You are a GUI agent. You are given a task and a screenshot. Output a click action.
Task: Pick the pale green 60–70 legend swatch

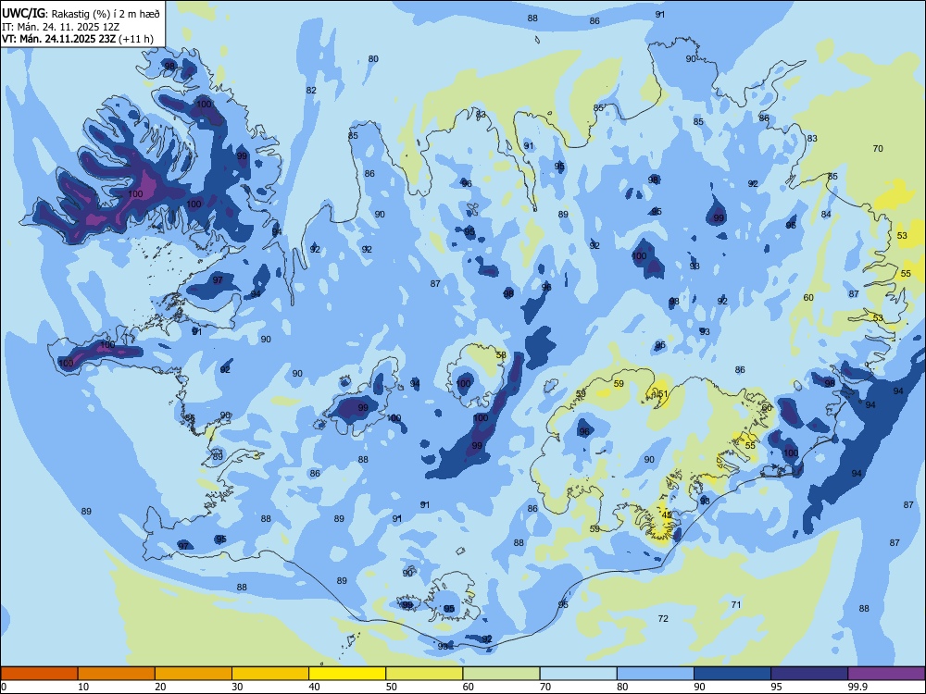click(x=501, y=674)
